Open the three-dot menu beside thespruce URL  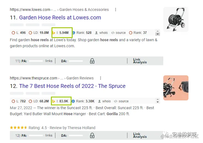101,78
